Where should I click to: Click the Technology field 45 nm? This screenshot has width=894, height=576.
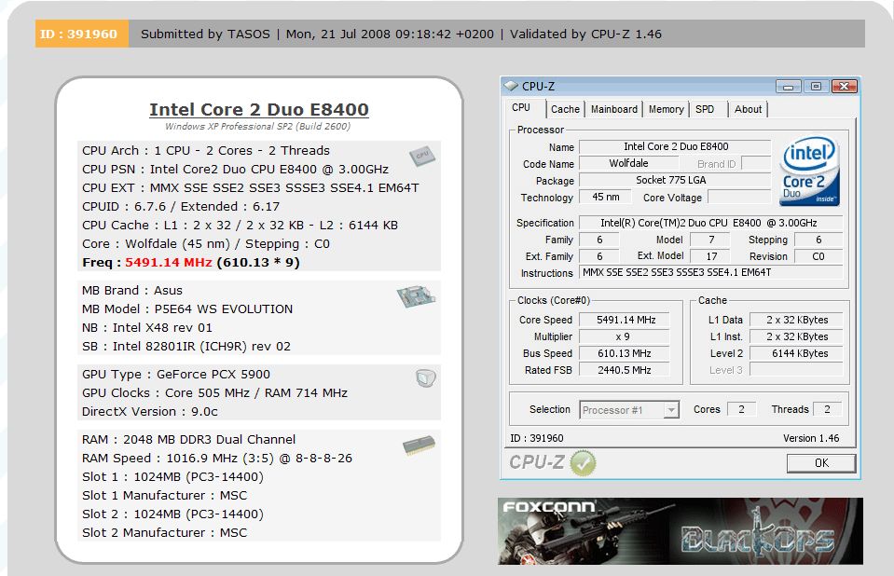pos(606,197)
